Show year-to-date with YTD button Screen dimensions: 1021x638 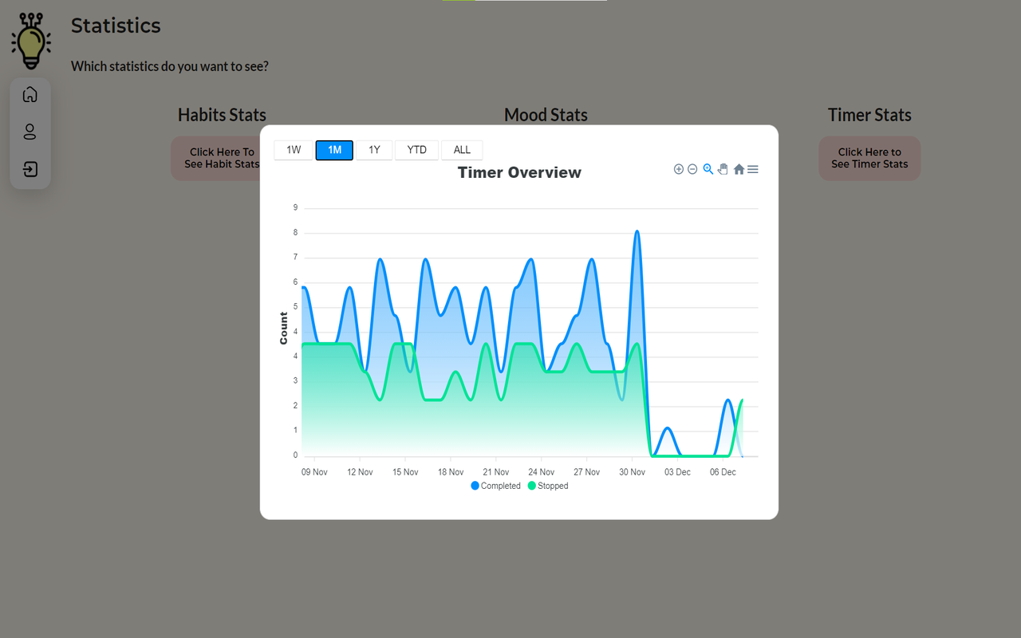pyautogui.click(x=416, y=150)
